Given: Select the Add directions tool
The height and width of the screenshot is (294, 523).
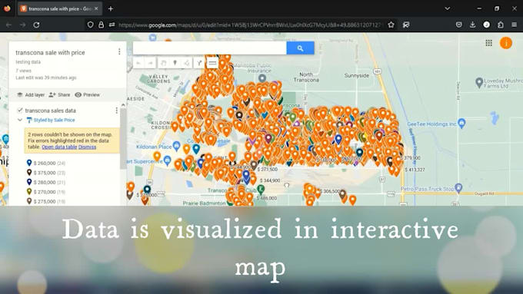Looking at the screenshot, I should pos(199,63).
